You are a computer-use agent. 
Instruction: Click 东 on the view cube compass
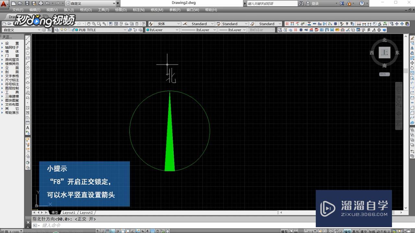[x=397, y=53]
